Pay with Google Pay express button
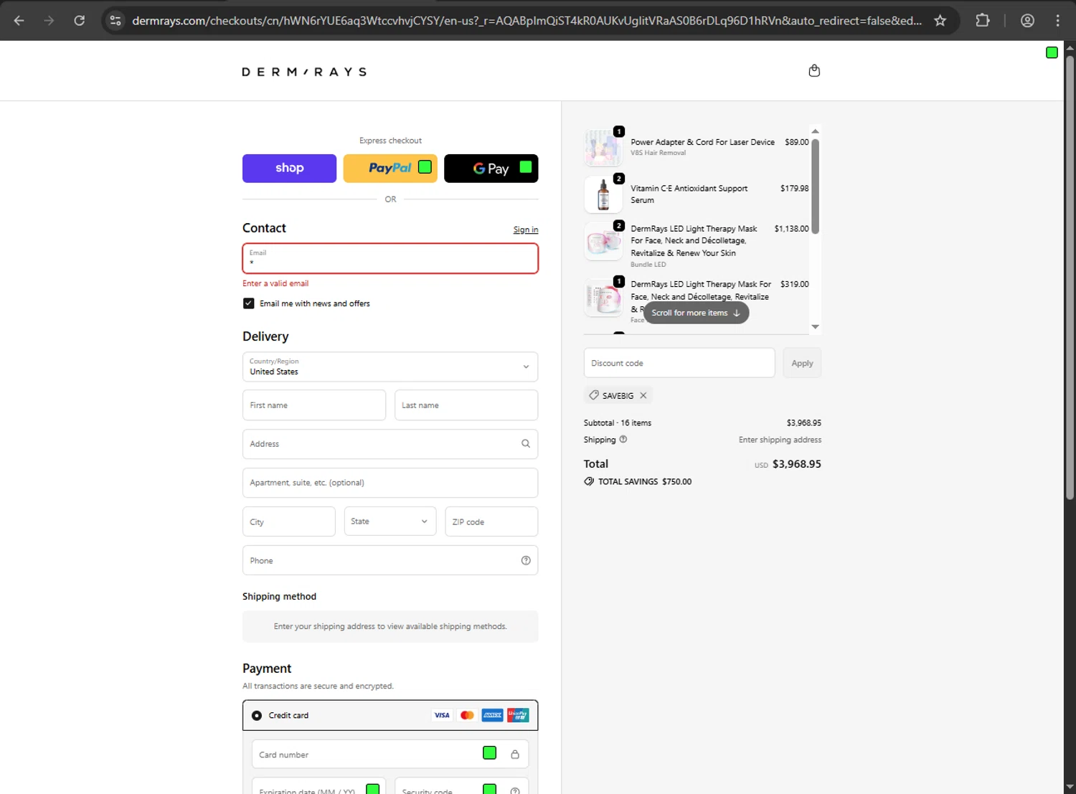This screenshot has height=794, width=1076. [x=491, y=168]
